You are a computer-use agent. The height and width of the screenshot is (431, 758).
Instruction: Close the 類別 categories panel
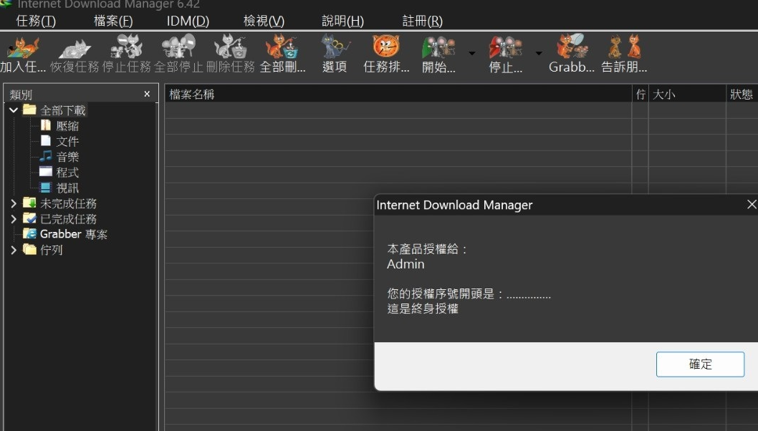tap(147, 95)
